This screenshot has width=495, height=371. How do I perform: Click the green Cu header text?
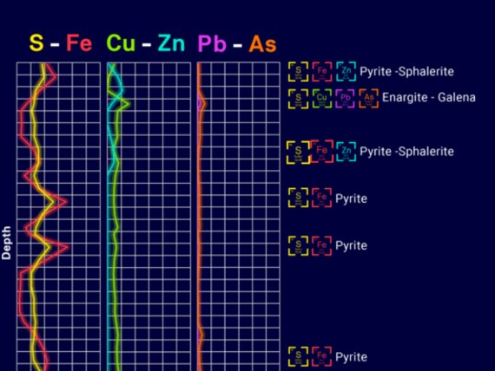(x=121, y=42)
